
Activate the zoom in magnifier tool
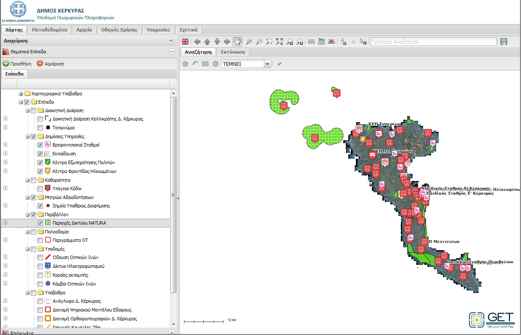pyautogui.click(x=249, y=42)
